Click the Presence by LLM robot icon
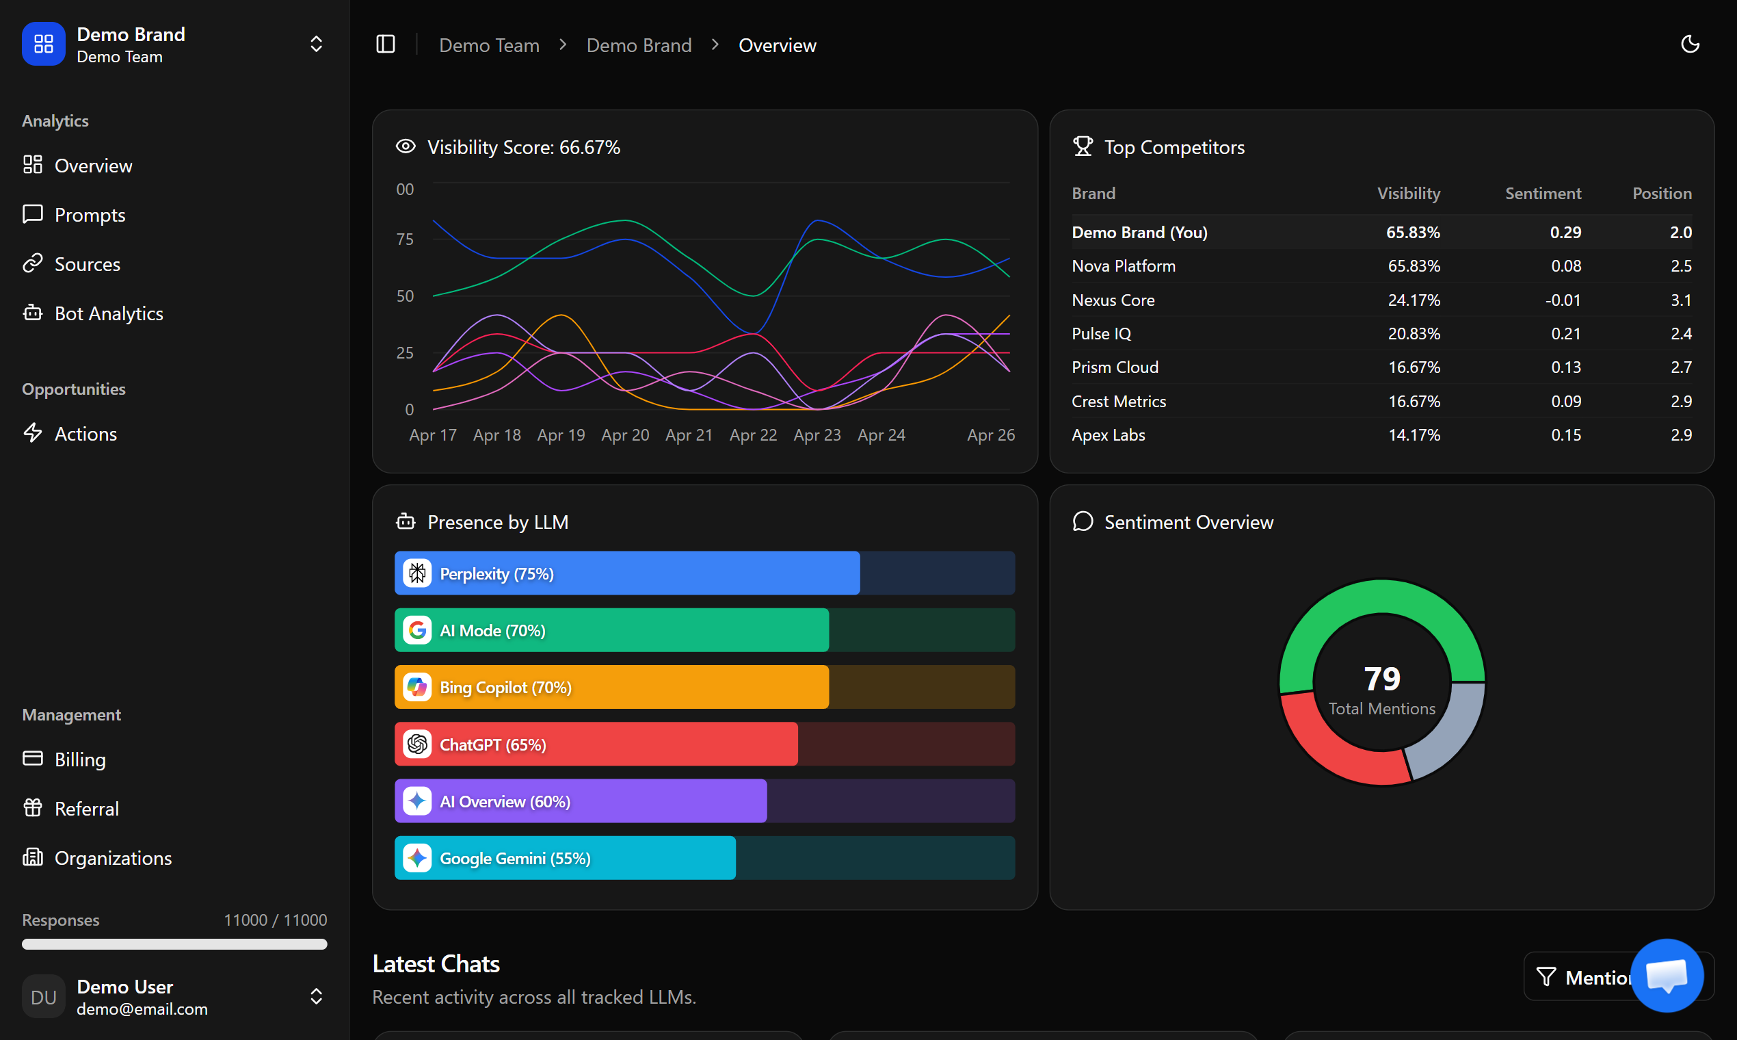This screenshot has width=1737, height=1040. click(x=406, y=521)
